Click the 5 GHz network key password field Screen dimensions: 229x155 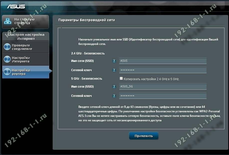163,96
